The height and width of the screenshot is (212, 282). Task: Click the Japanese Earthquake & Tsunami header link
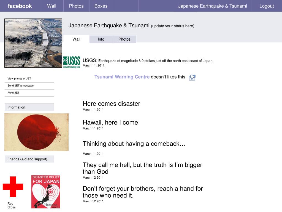pos(212,6)
